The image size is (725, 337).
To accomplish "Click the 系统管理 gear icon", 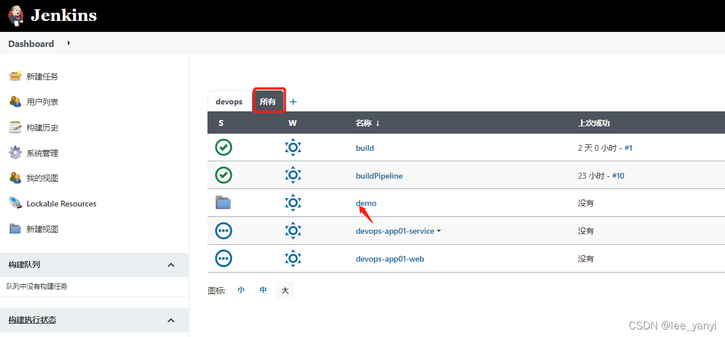I will click(15, 153).
